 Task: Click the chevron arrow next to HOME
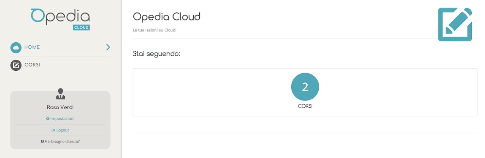[x=108, y=47]
